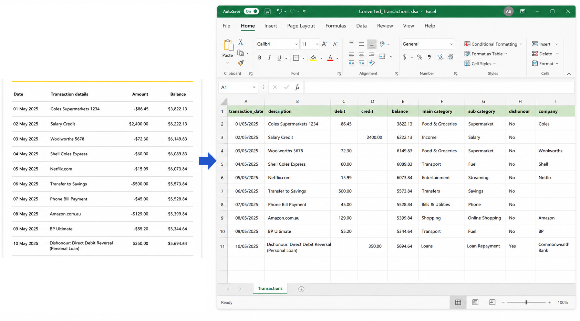
Task: Click the Insert Function fx icon
Action: coord(297,87)
